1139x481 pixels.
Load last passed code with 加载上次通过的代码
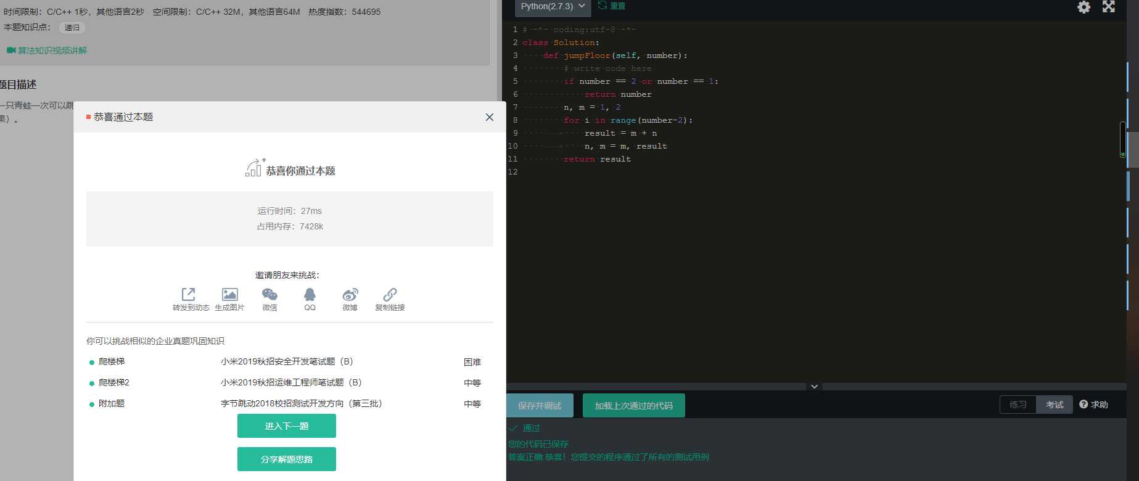click(634, 406)
